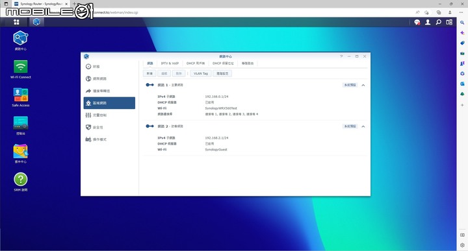This screenshot has width=468, height=251.
Task: Open a new browser tab
Action: click(74, 4)
